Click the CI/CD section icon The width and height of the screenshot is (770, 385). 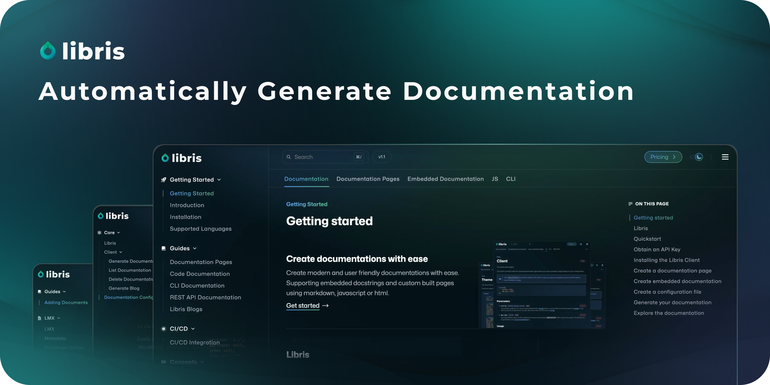point(164,329)
